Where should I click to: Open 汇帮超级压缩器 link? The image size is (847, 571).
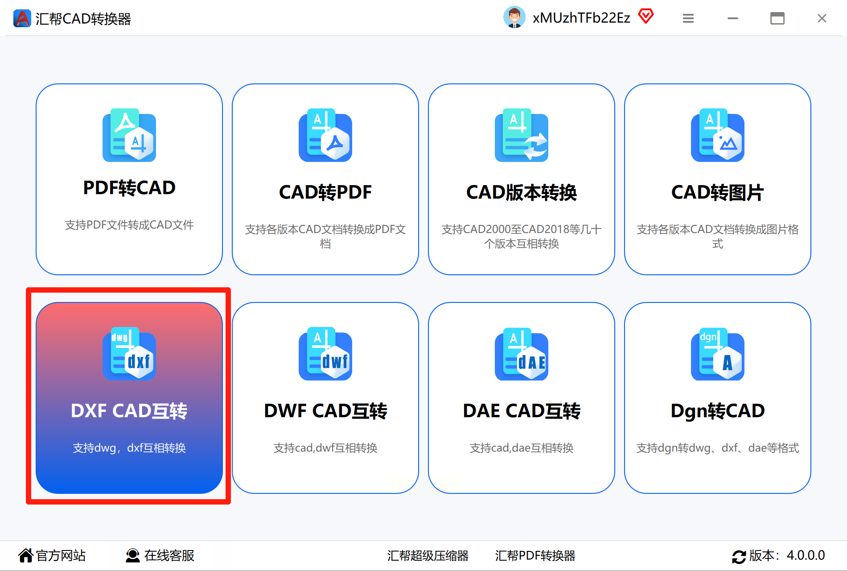pos(428,556)
